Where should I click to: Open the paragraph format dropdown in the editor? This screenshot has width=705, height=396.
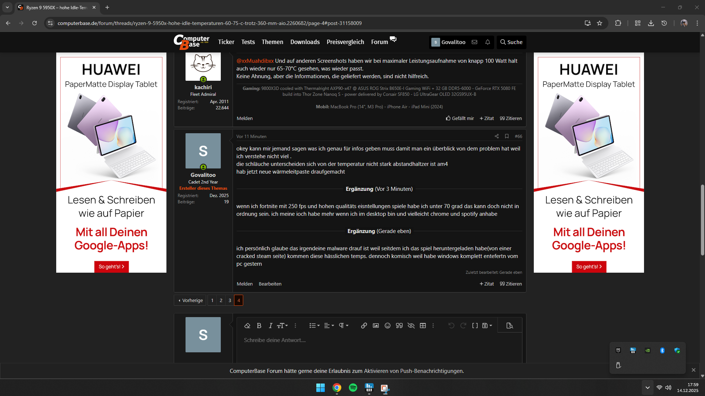coord(343,326)
